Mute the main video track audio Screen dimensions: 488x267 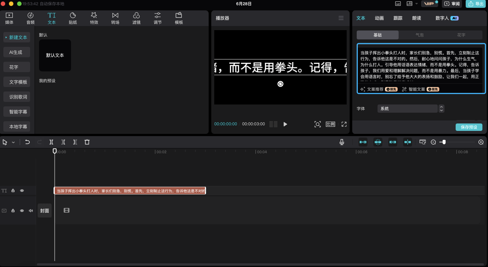[31, 211]
